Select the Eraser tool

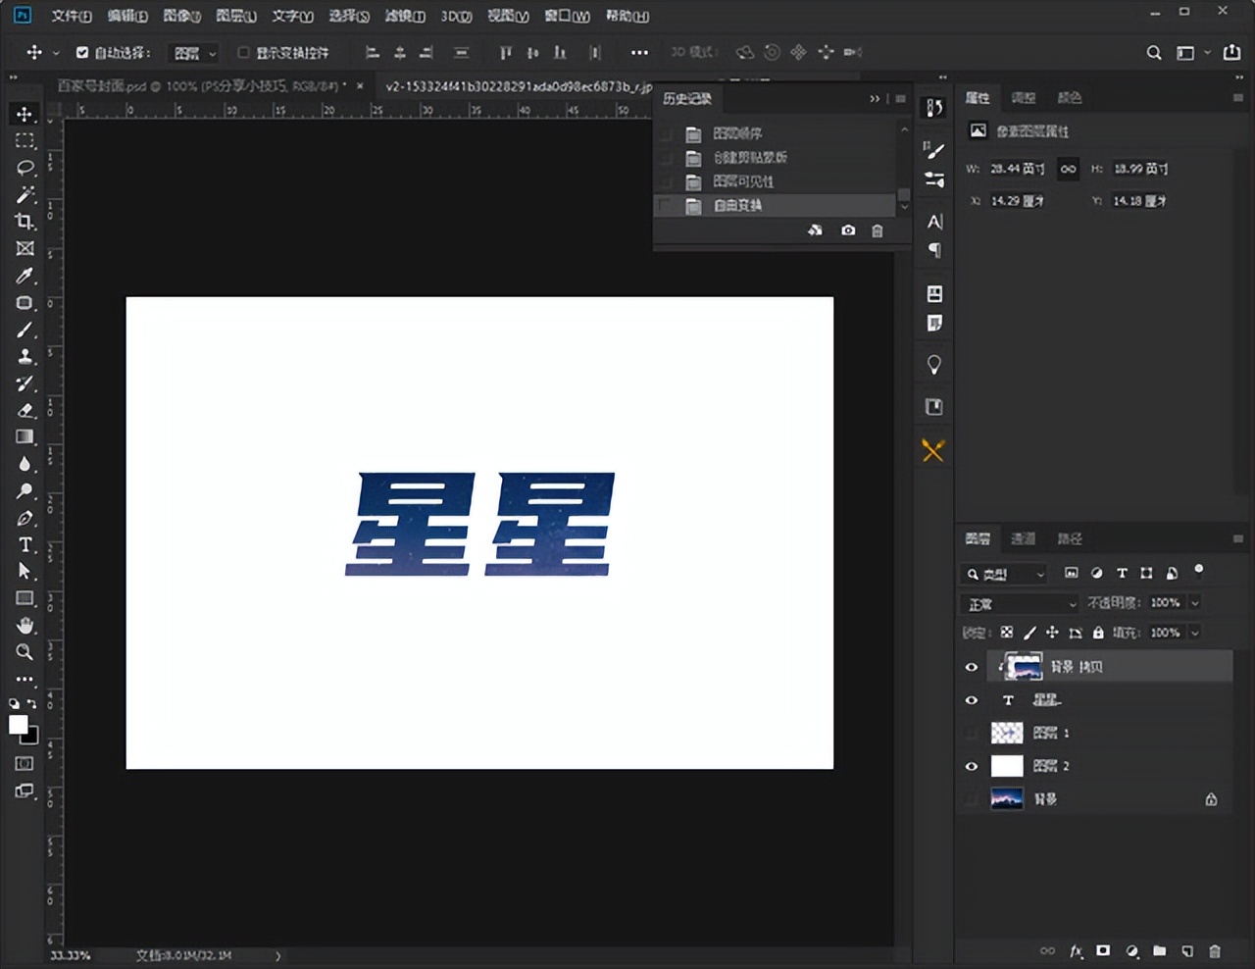(x=25, y=410)
